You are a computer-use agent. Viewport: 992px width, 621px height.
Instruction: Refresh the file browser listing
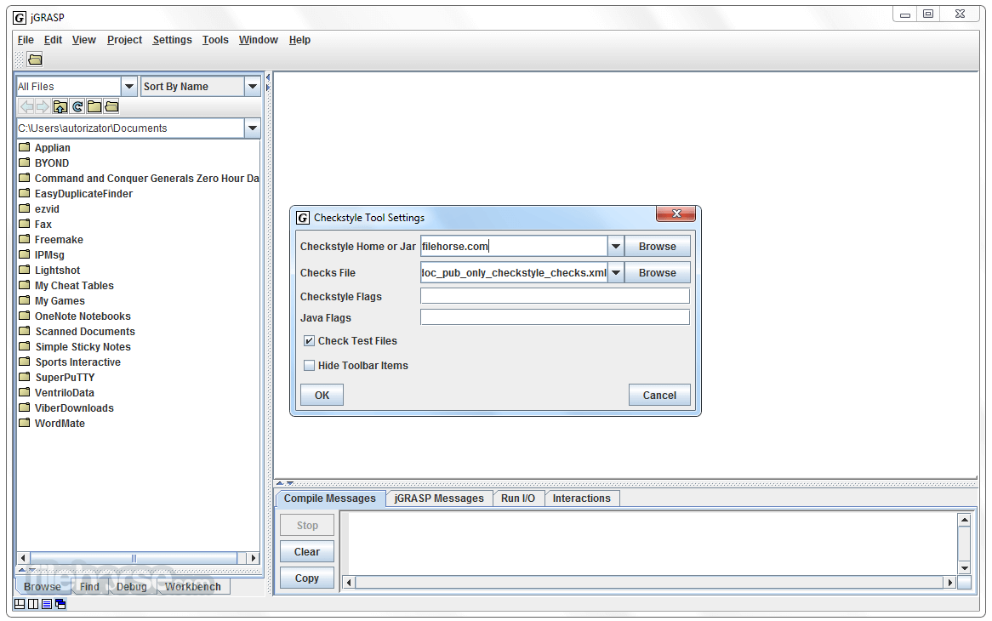pyautogui.click(x=77, y=106)
